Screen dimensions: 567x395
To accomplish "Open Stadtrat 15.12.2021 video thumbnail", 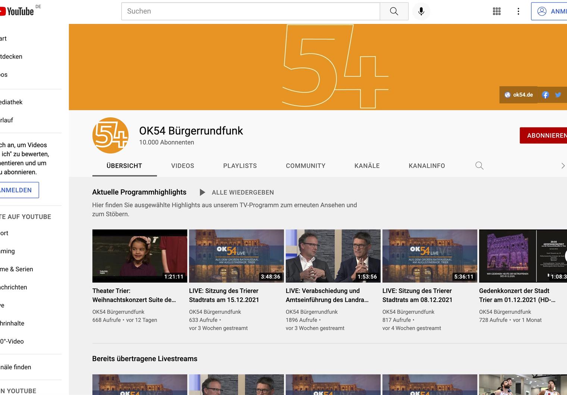I will (236, 256).
